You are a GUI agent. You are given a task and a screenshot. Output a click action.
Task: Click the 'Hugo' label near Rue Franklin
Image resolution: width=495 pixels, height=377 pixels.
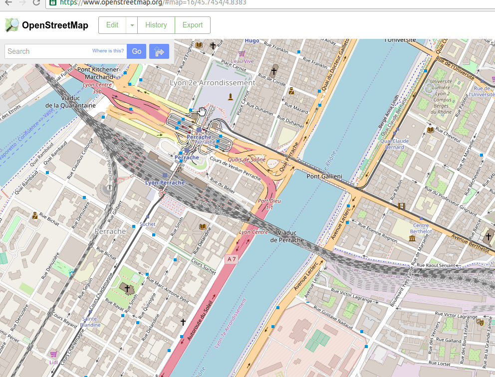coord(252,41)
